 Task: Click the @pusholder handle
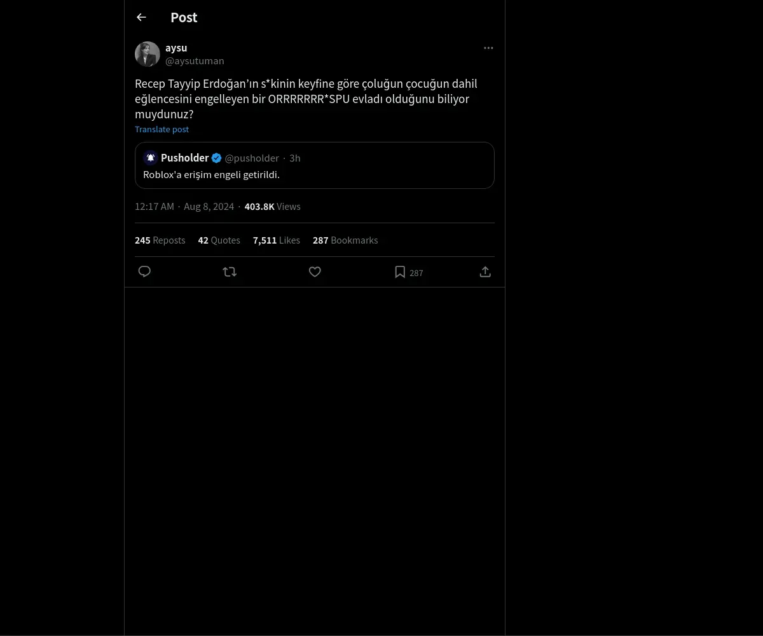click(252, 158)
